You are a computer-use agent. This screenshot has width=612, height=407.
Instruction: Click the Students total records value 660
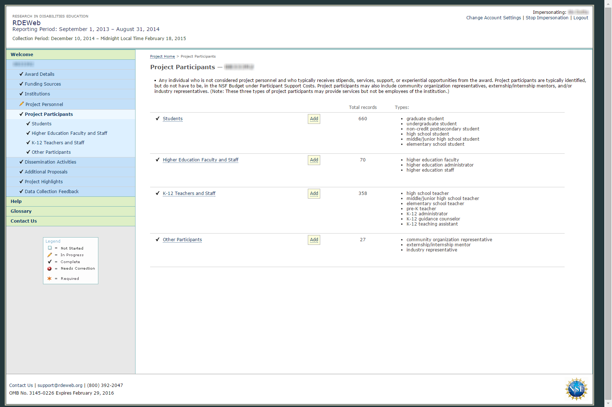363,119
